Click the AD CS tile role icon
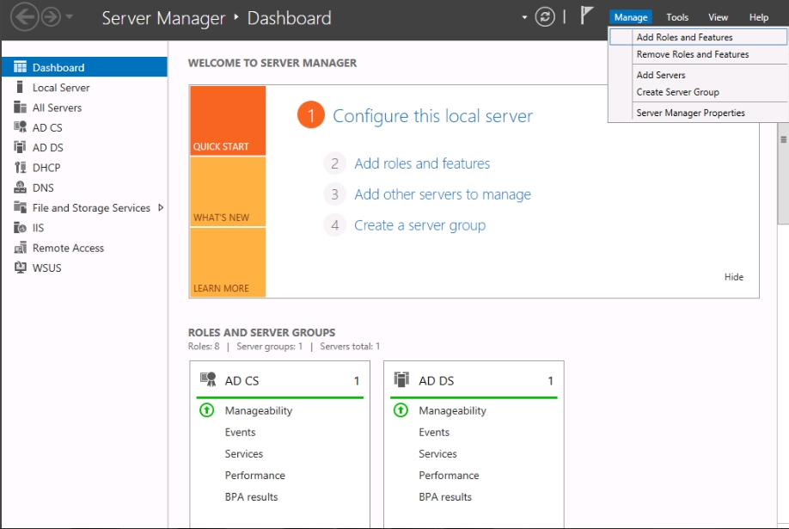 pyautogui.click(x=208, y=379)
